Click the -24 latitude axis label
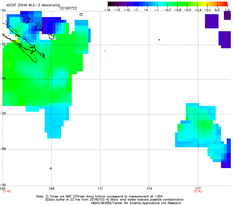 pos(3,79)
